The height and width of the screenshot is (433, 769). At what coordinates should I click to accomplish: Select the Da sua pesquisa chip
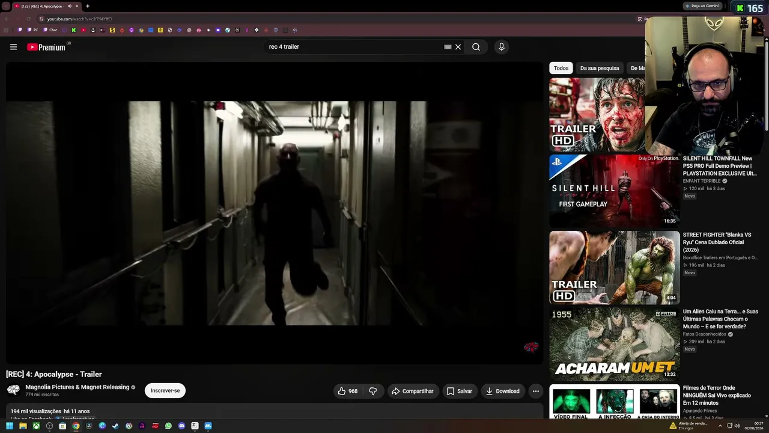(x=600, y=68)
